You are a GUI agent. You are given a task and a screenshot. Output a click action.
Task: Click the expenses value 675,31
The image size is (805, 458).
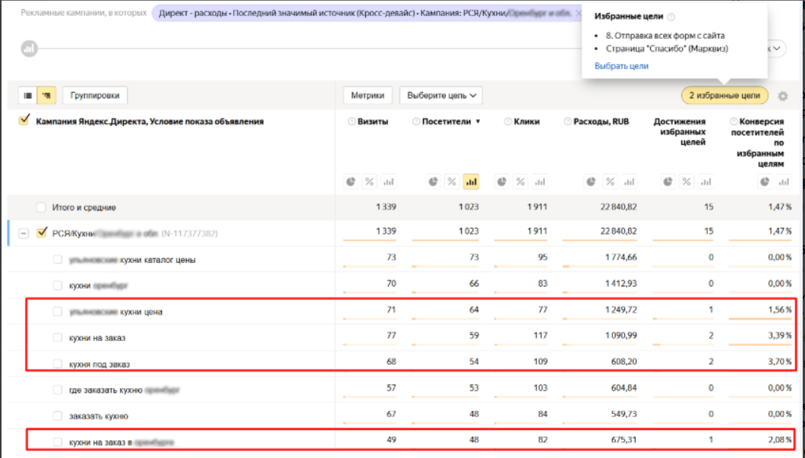pyautogui.click(x=623, y=440)
